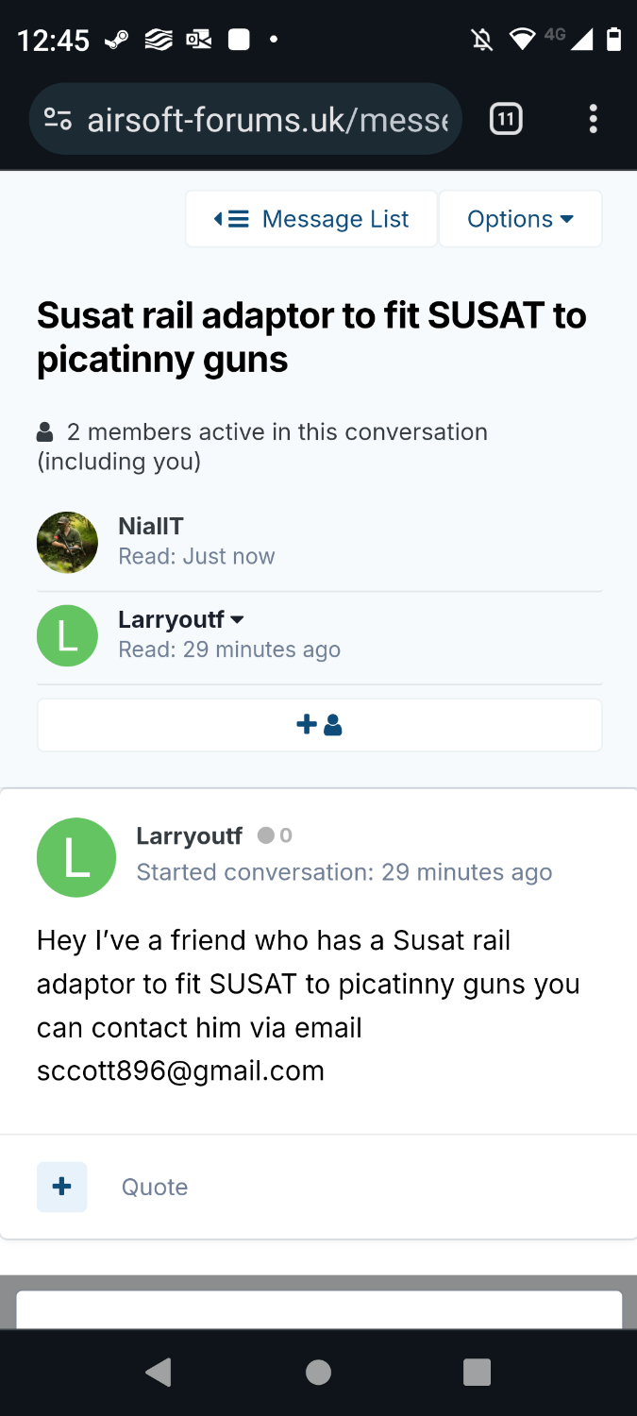Tap the site info icon in address bar

[59, 120]
